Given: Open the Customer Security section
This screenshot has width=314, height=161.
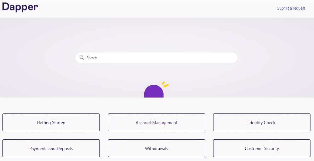Looking at the screenshot, I should (262, 149).
